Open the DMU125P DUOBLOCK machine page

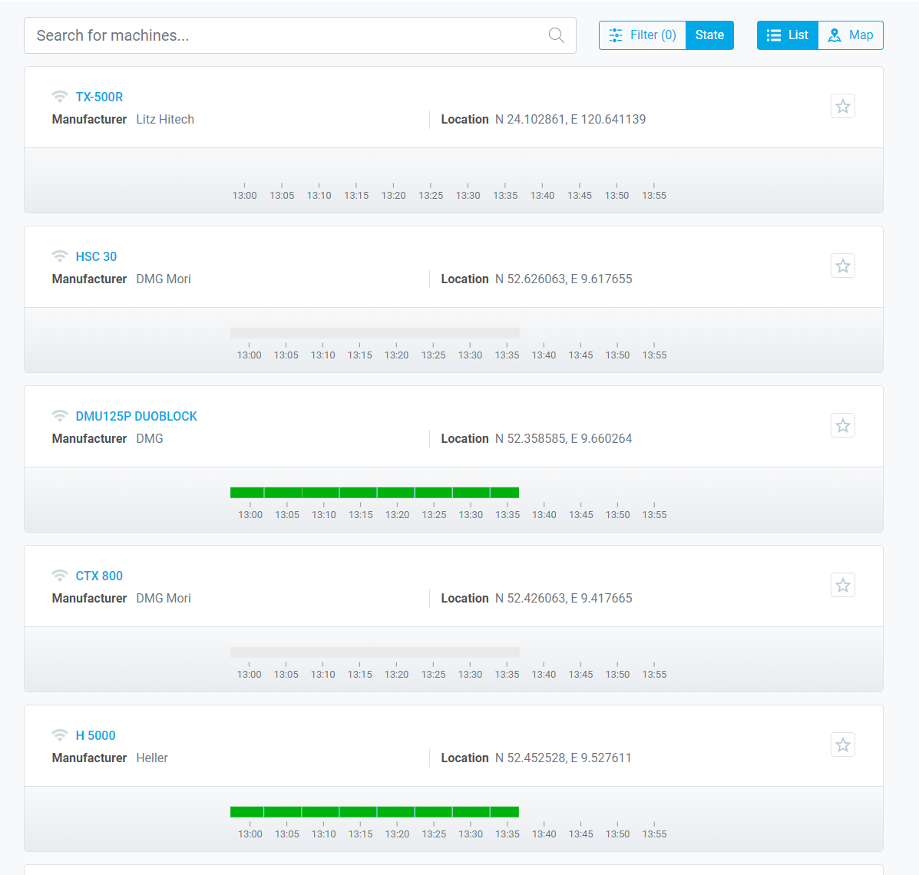[136, 415]
